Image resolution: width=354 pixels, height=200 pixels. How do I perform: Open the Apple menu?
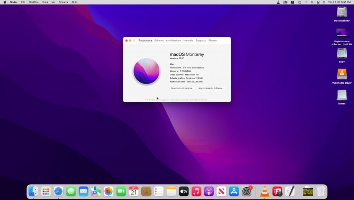pos(5,2)
